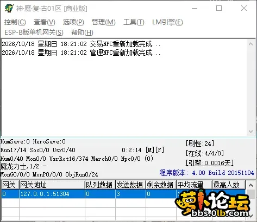Click the 网关地址 column header
This screenshot has height=222, width=257.
(52, 185)
